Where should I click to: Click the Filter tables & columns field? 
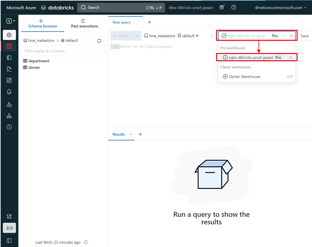click(x=63, y=51)
